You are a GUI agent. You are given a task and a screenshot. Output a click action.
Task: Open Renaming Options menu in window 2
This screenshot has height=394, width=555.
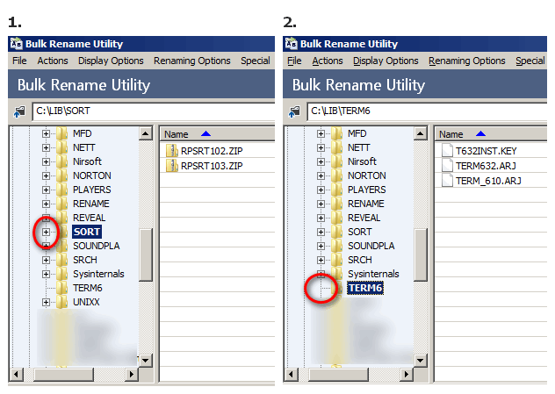467,61
